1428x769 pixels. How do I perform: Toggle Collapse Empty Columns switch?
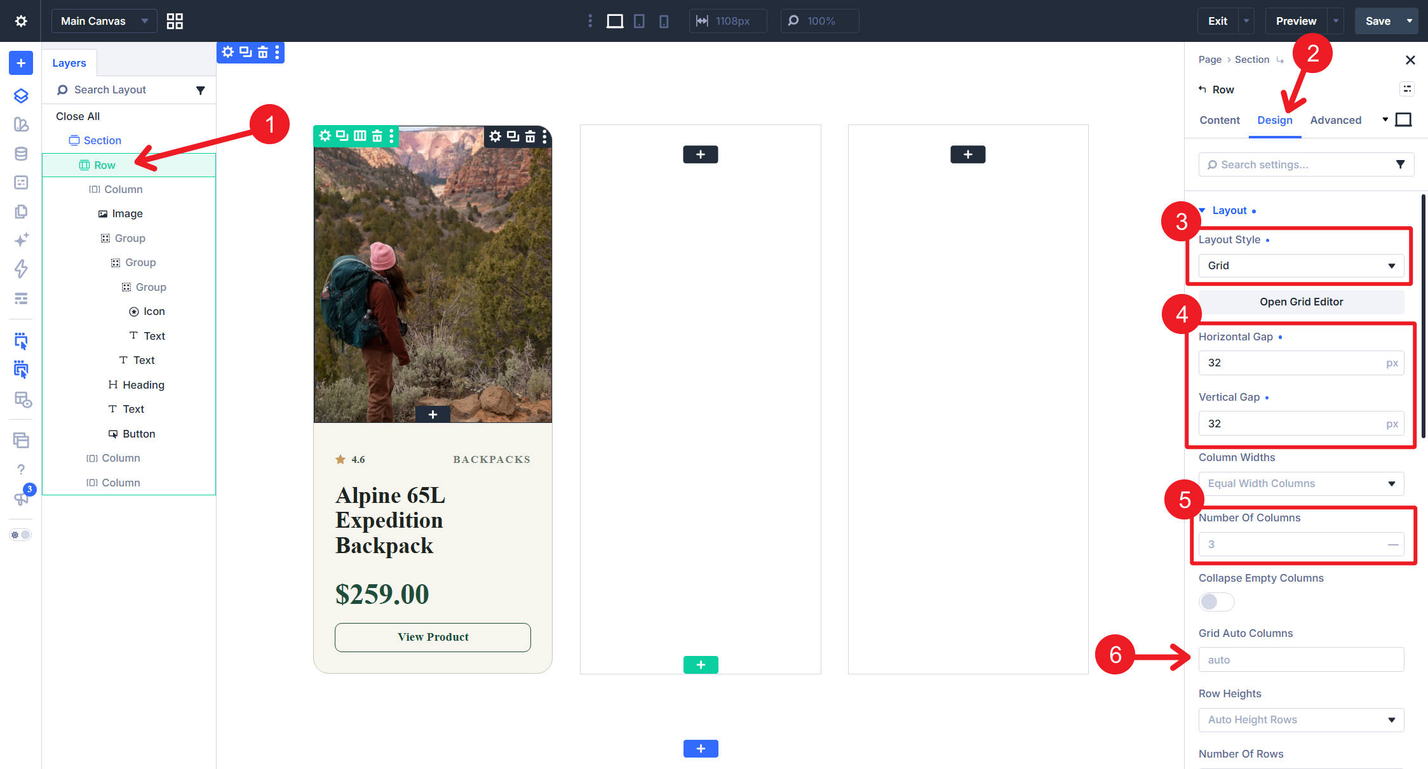(x=1216, y=601)
